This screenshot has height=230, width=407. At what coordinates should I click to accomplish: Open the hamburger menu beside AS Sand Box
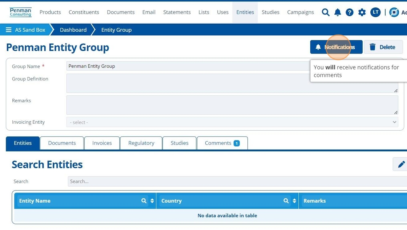pyautogui.click(x=9, y=29)
